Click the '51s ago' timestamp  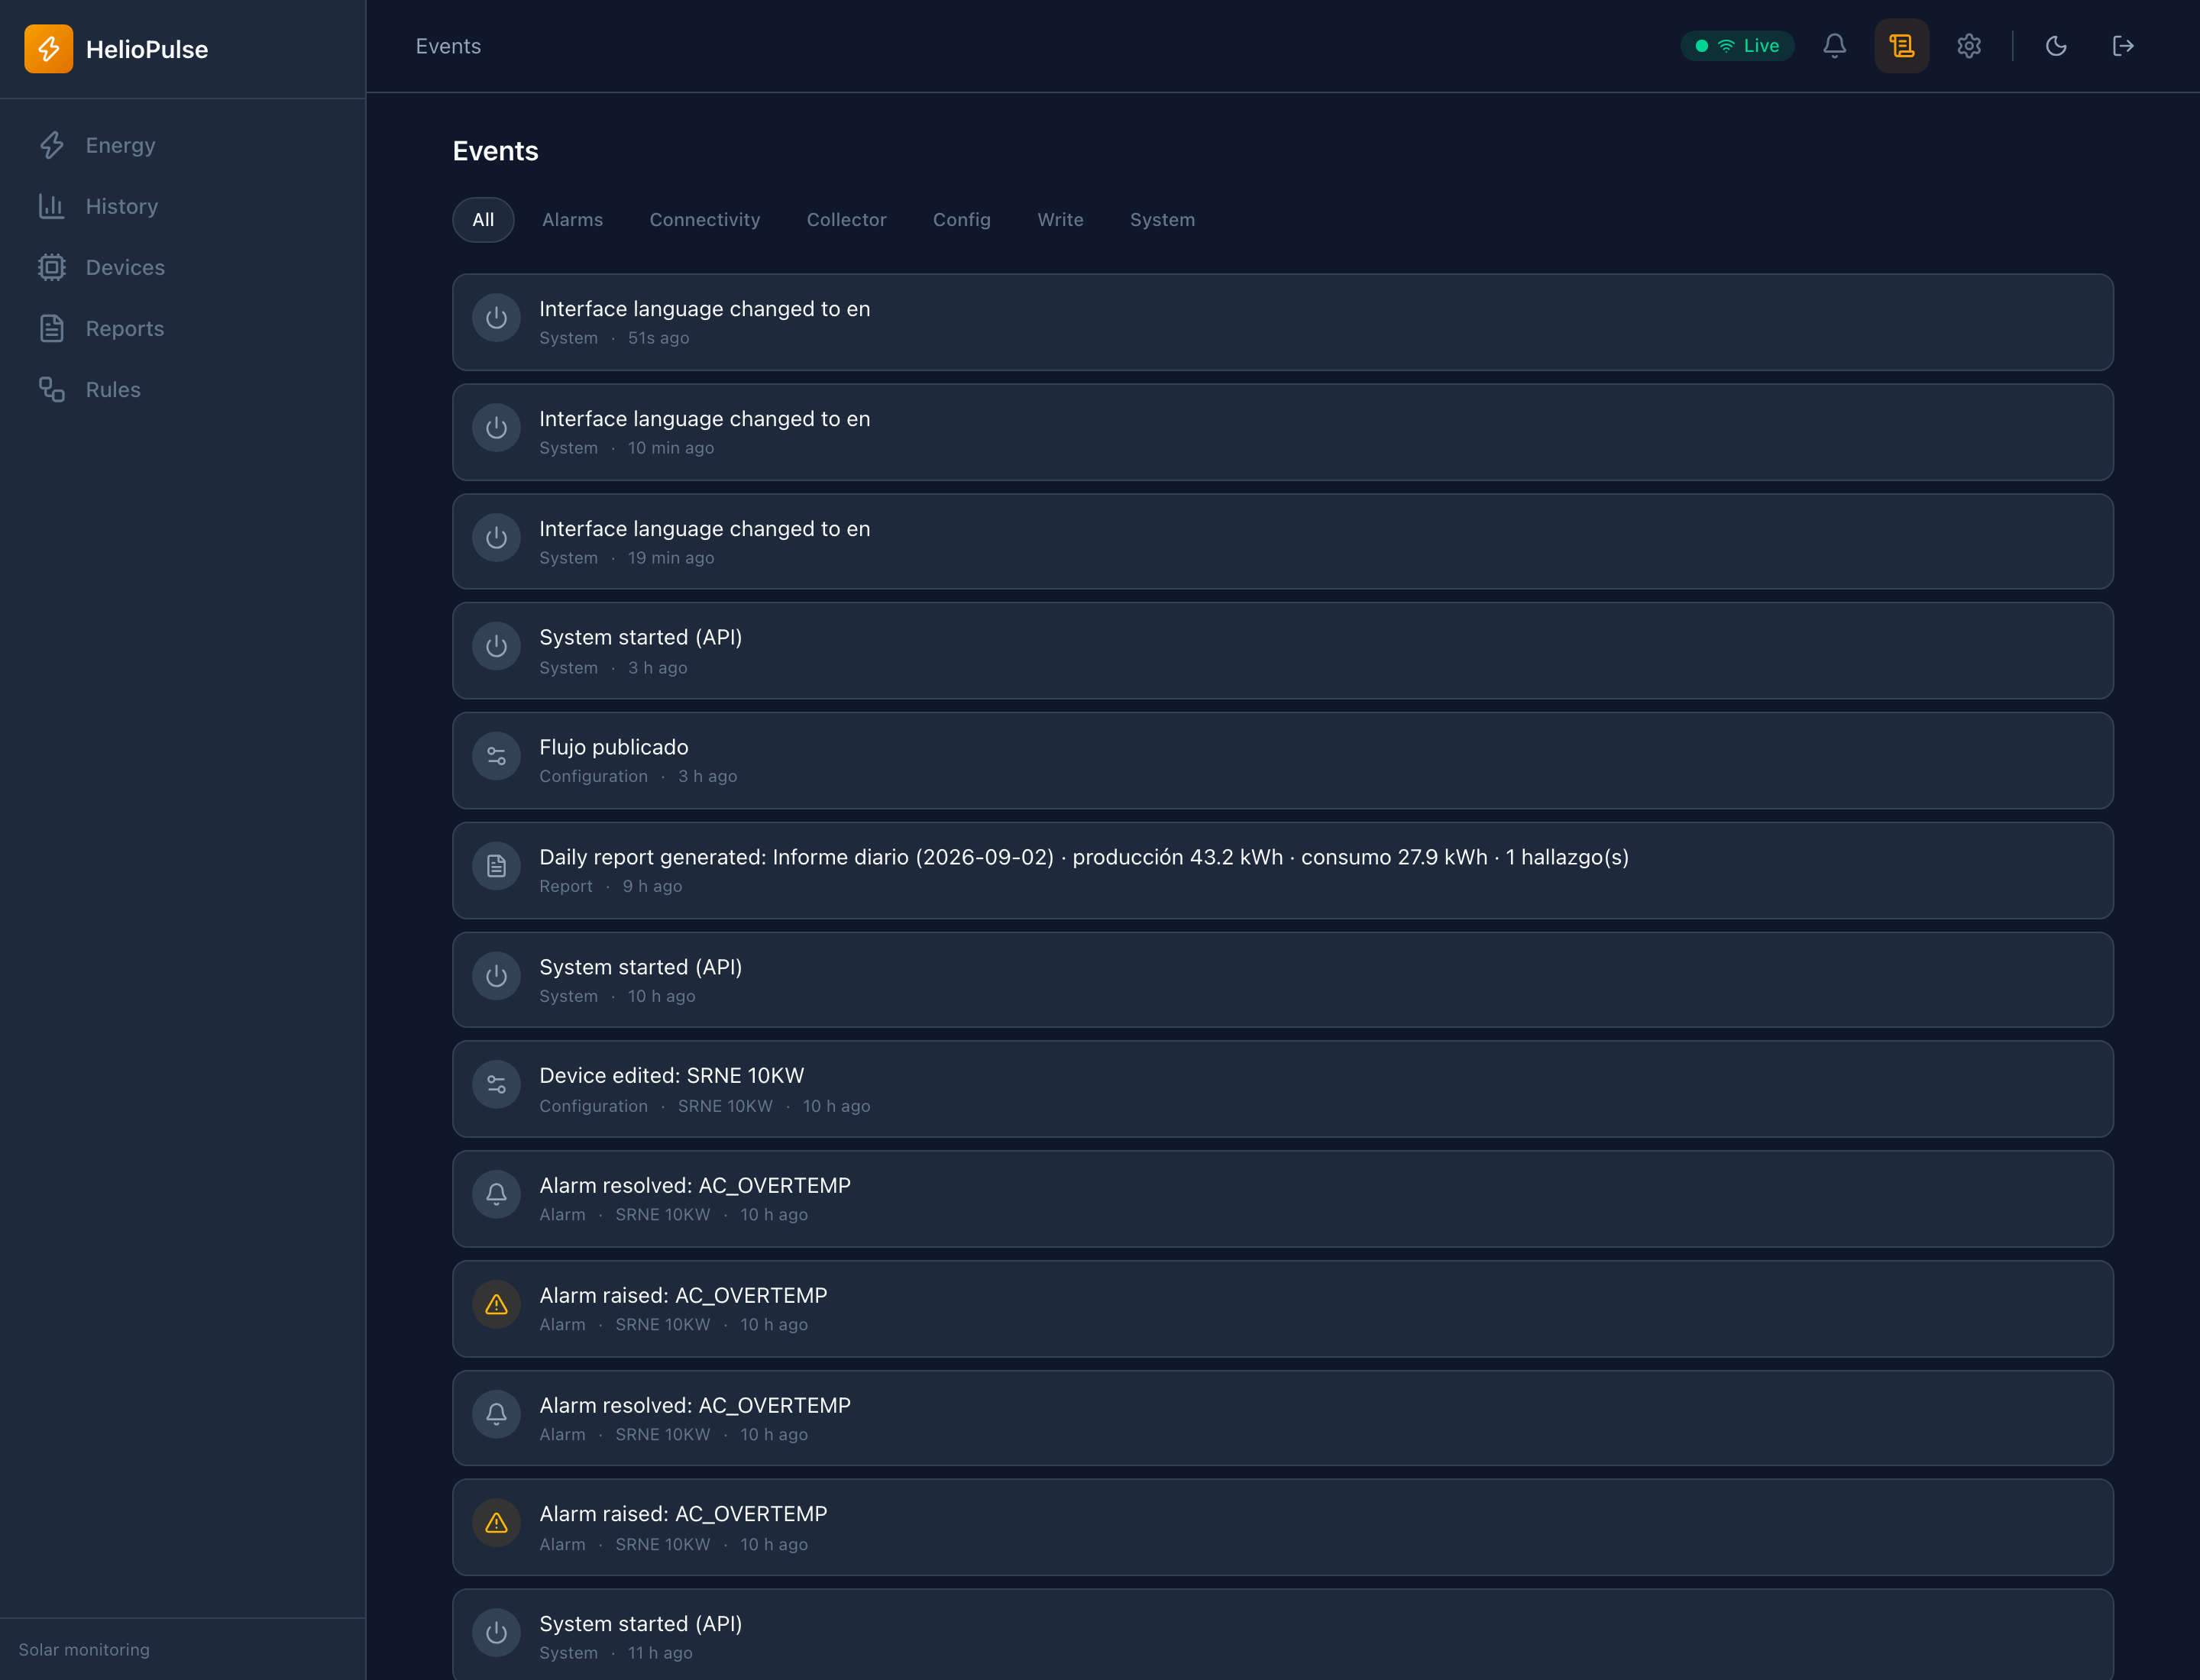click(658, 338)
